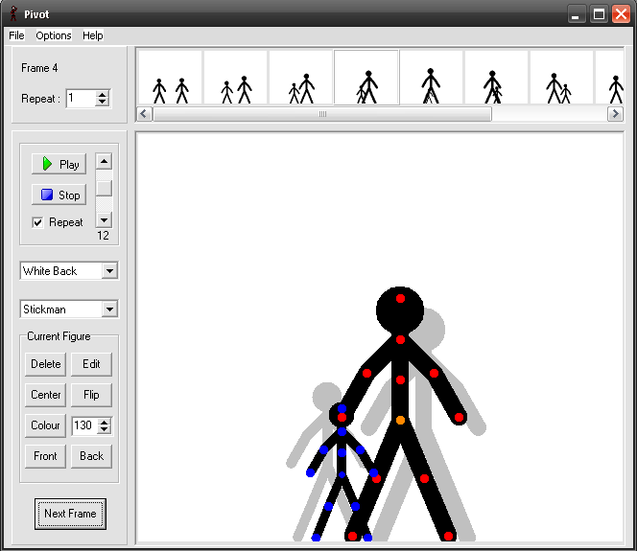637x551 pixels.
Task: Open the Colour picker button
Action: pos(45,425)
